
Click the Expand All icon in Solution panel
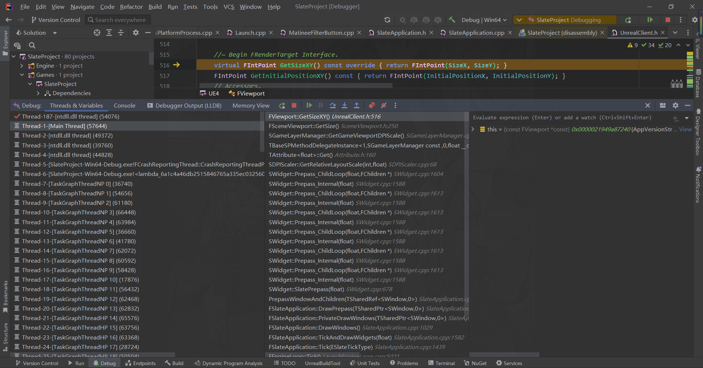[x=109, y=33]
